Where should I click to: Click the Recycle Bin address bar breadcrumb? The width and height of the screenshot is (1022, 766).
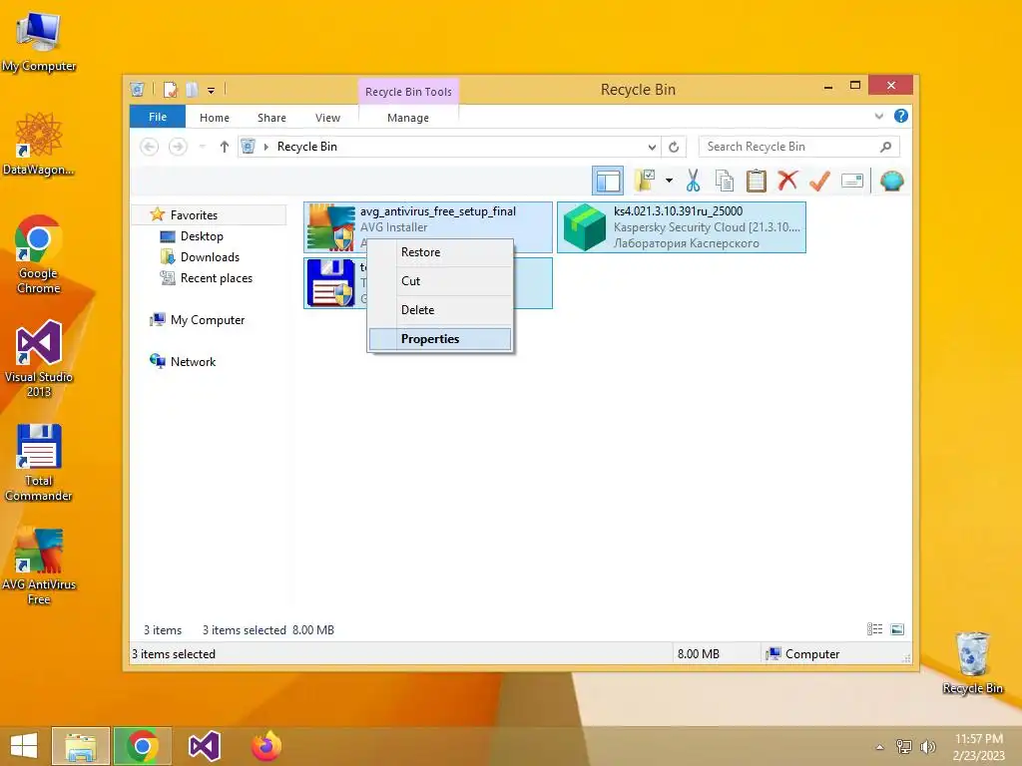point(307,147)
